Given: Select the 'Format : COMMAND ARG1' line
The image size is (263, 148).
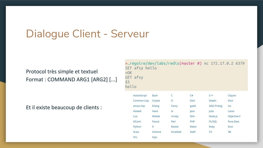Looking at the screenshot, I should (71, 79).
